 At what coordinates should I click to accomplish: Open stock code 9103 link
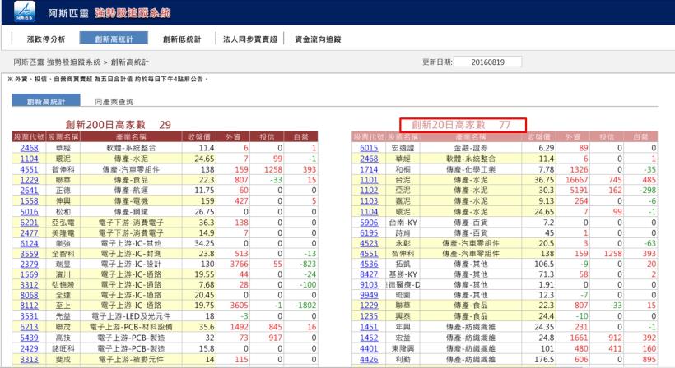[x=369, y=285]
